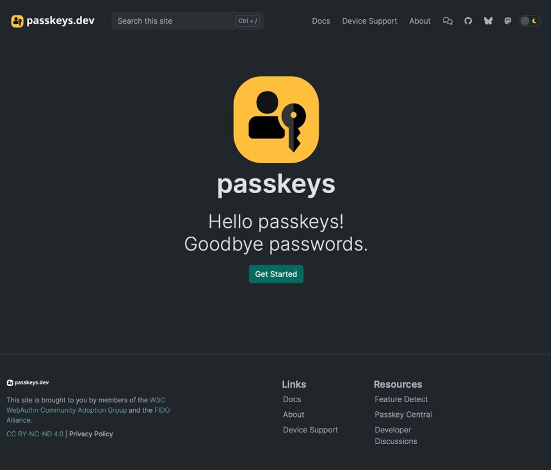This screenshot has height=470, width=551.
Task: Click the footer passkeys.dev logo
Action: (28, 382)
